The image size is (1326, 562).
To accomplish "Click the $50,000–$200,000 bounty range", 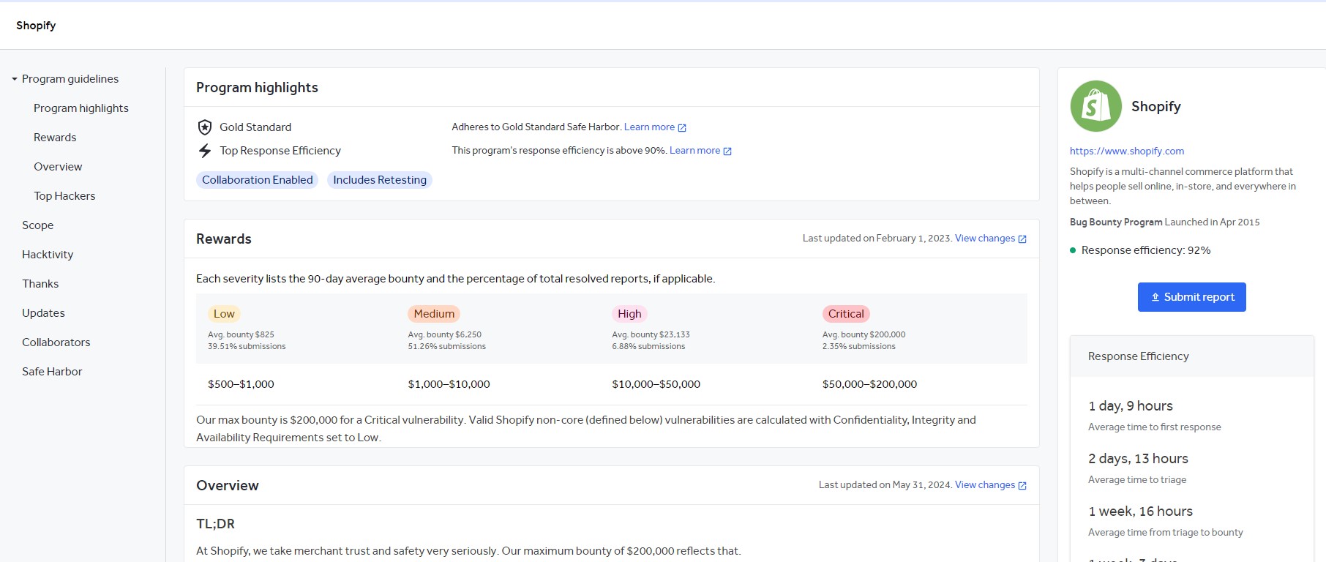I will (869, 384).
